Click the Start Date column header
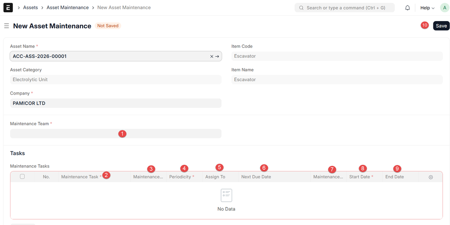The height and width of the screenshot is (225, 450). [359, 177]
